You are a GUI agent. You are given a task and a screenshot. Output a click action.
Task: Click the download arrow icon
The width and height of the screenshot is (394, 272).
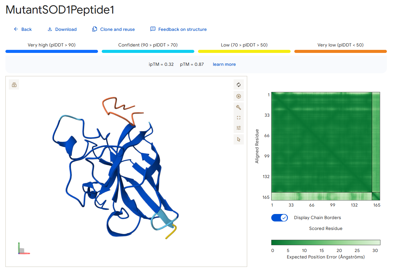point(50,29)
